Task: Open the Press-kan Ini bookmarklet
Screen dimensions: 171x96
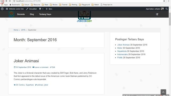Action: pyautogui.click(x=106, y=5)
